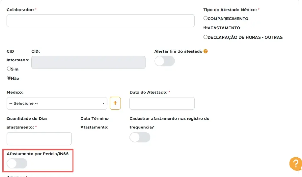
Task: Click the orange "?" help button bottom right
Action: pos(296,164)
